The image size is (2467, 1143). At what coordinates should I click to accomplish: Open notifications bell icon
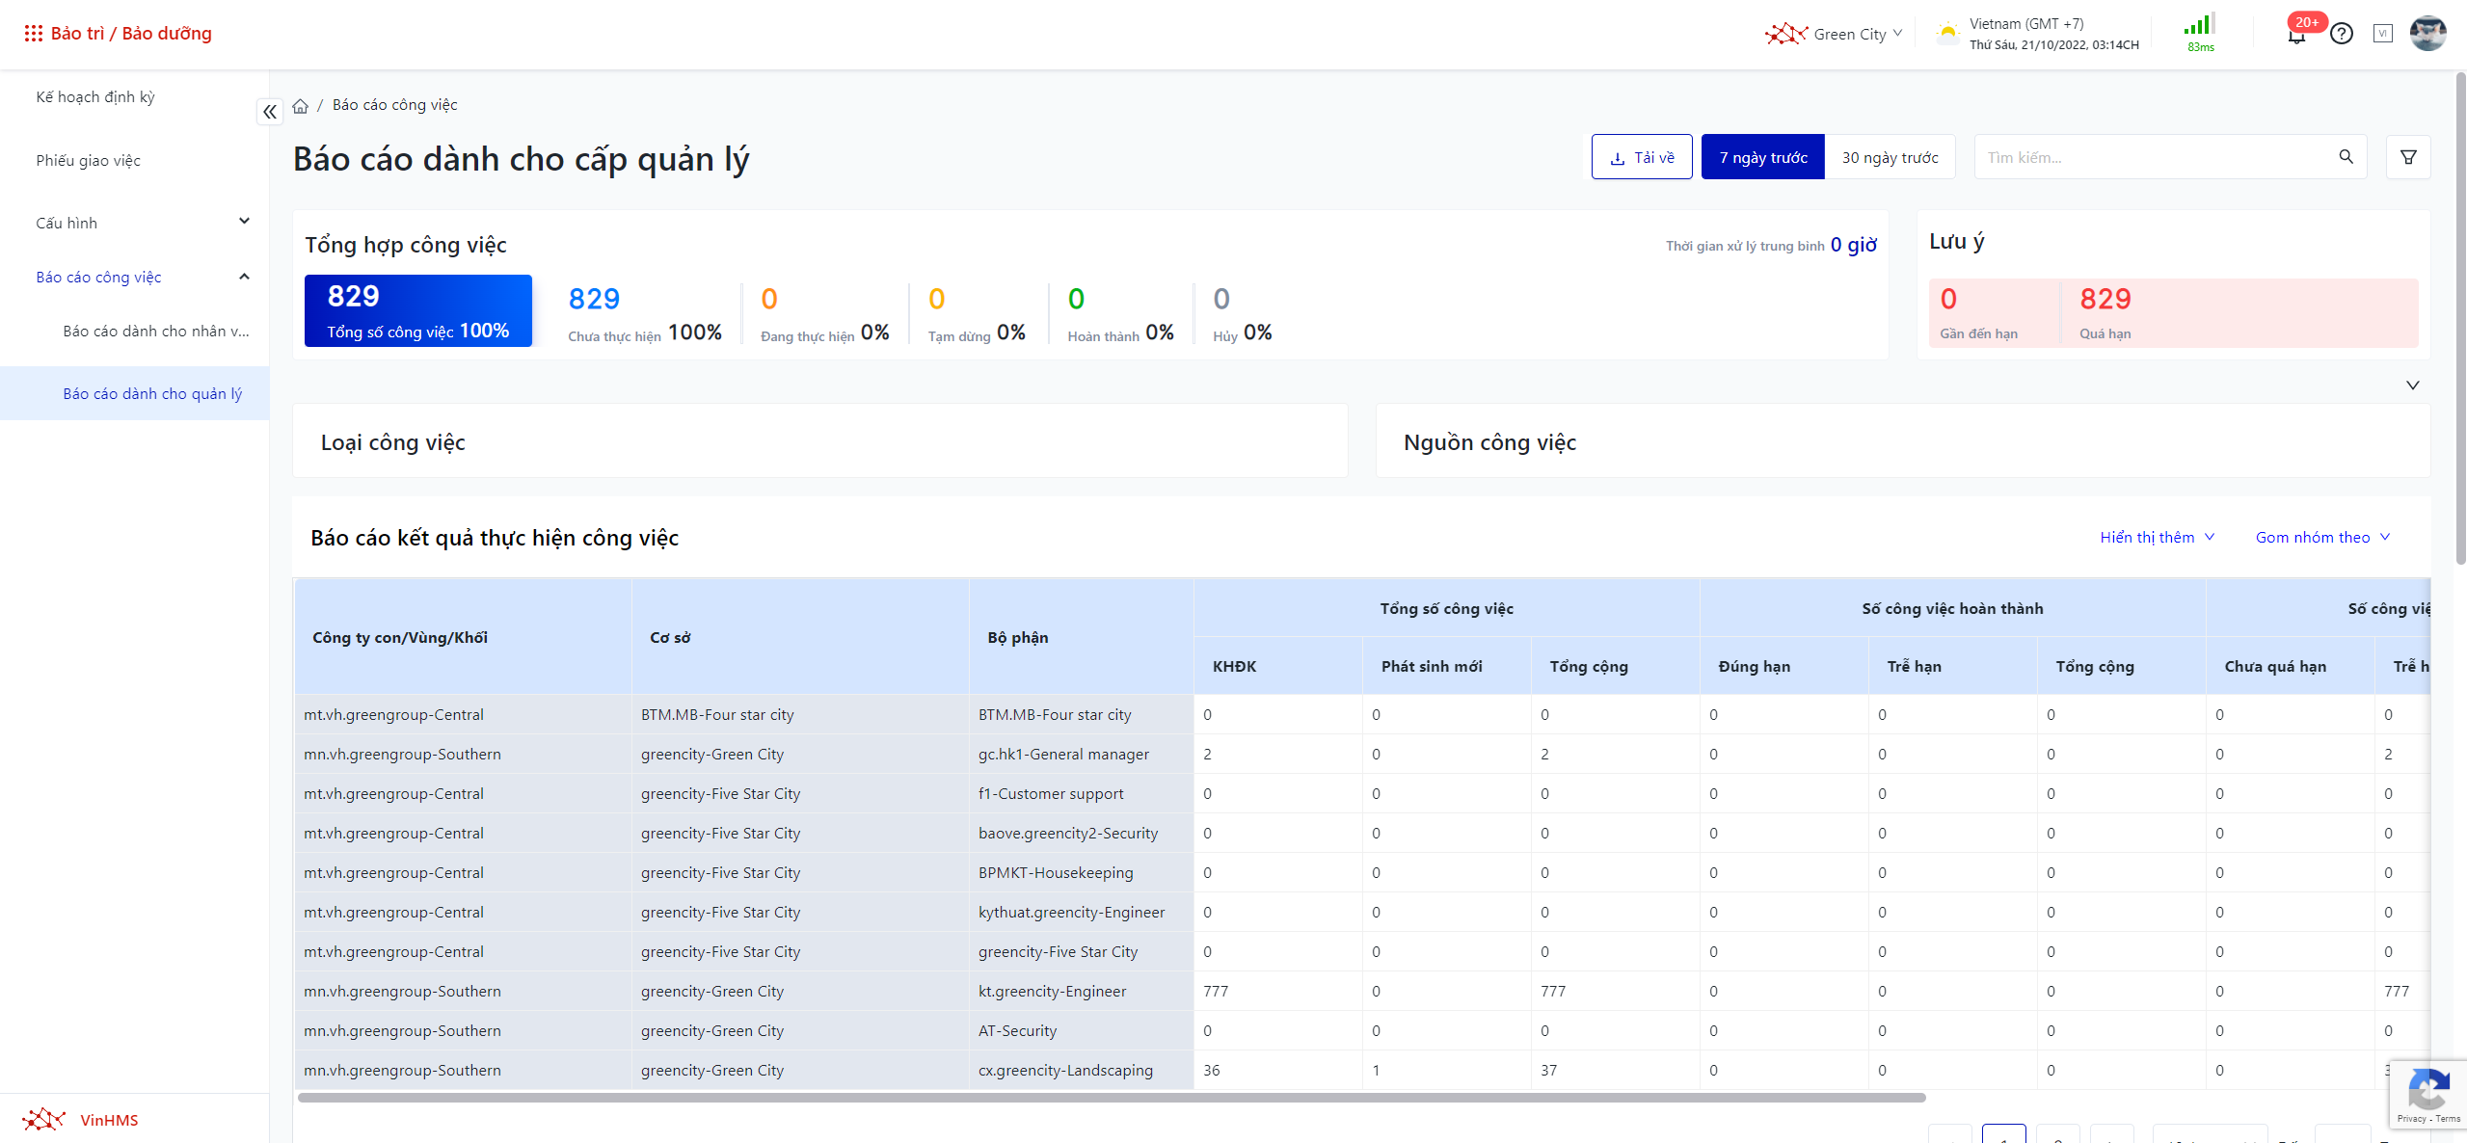click(2296, 36)
